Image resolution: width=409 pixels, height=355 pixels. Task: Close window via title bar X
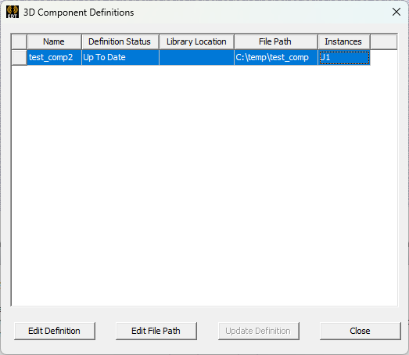point(396,12)
